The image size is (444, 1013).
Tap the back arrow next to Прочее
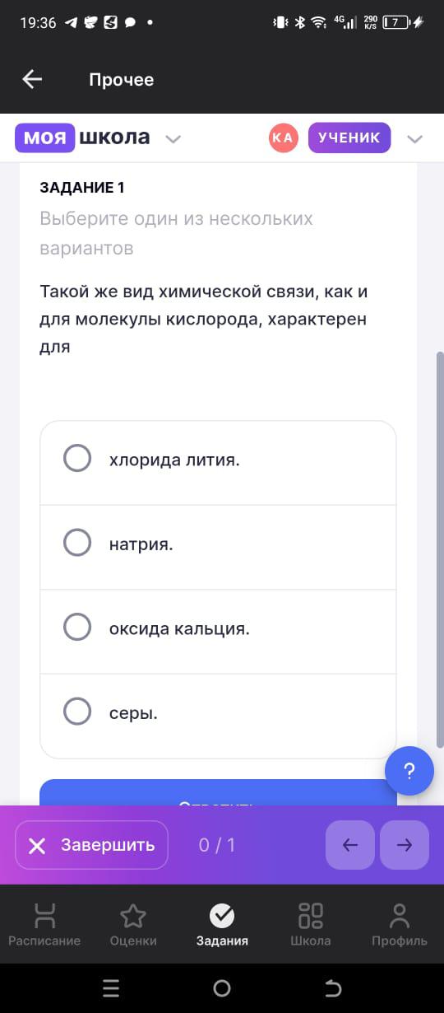(32, 79)
